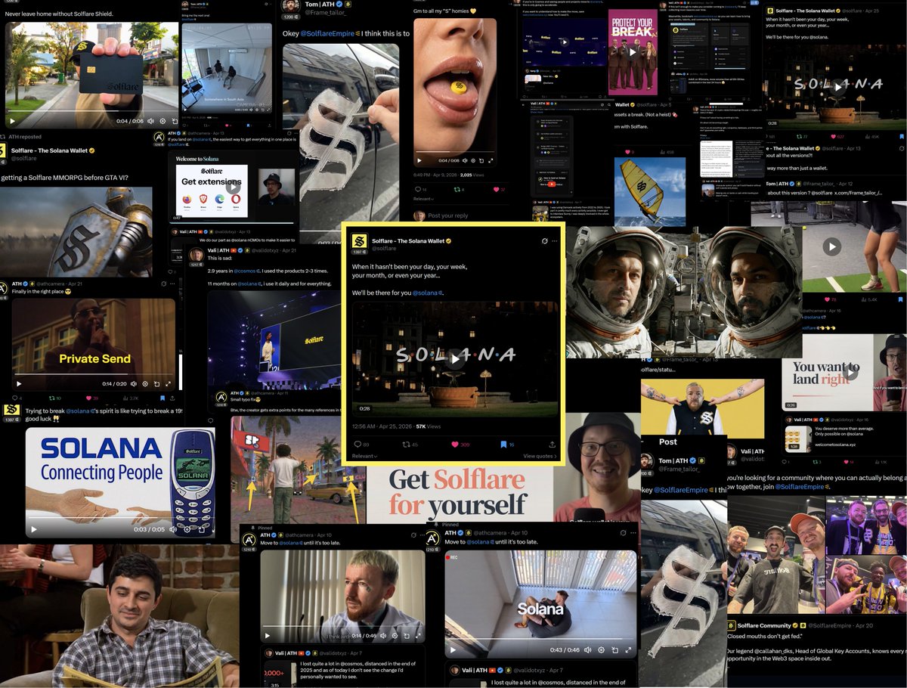Play the Solana beanbag video at 0:43
The width and height of the screenshot is (907, 688).
[453, 649]
